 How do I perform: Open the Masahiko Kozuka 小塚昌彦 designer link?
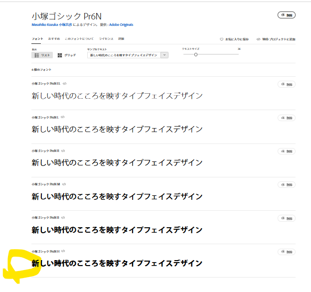tap(52, 25)
